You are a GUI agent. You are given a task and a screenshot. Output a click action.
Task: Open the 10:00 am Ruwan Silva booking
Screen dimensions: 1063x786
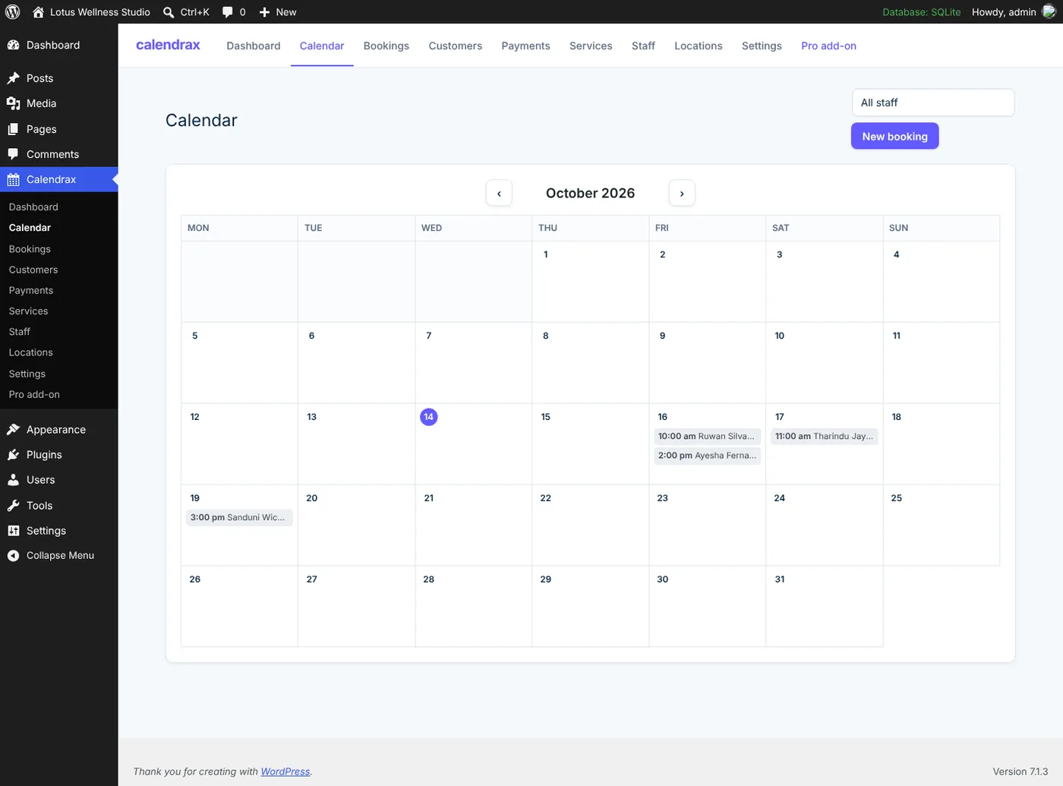(x=707, y=436)
